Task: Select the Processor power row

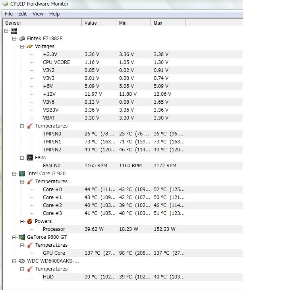Action: pyautogui.click(x=142, y=229)
